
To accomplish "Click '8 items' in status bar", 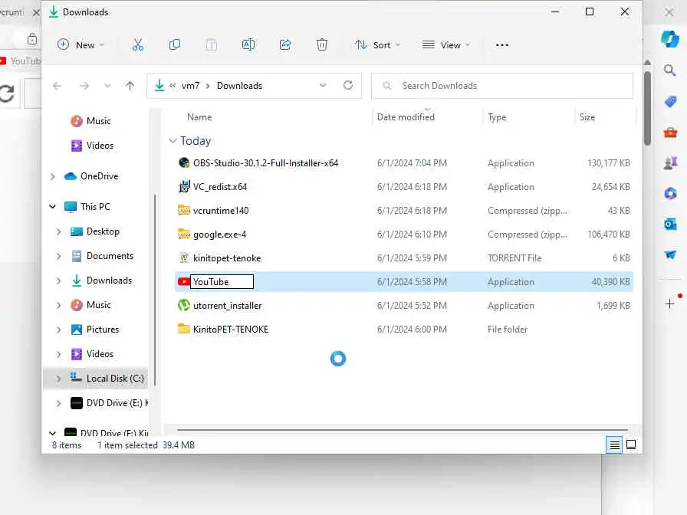I will 67,445.
